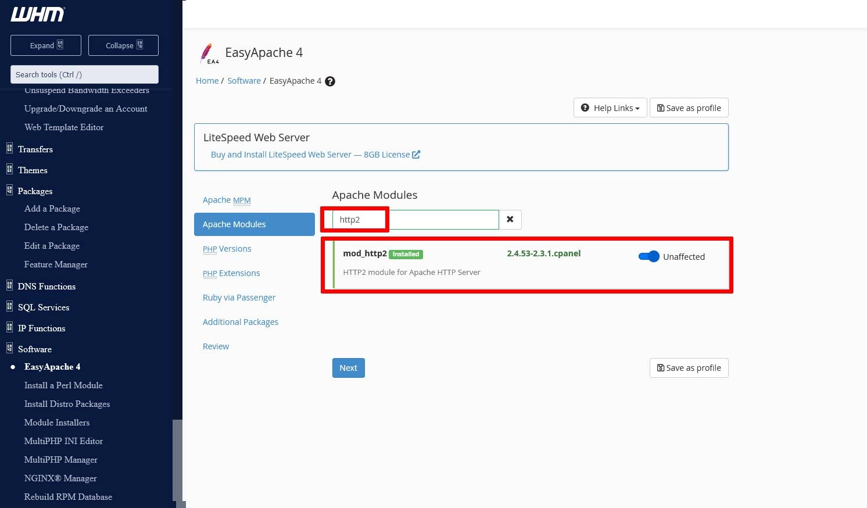Click the bottom Save as profile button
Image resolution: width=867 pixels, height=508 pixels.
coord(689,368)
